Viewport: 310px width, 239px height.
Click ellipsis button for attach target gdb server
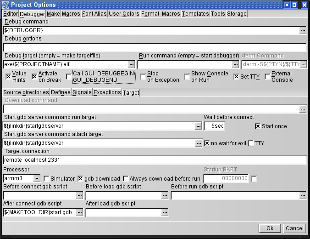tap(199, 143)
